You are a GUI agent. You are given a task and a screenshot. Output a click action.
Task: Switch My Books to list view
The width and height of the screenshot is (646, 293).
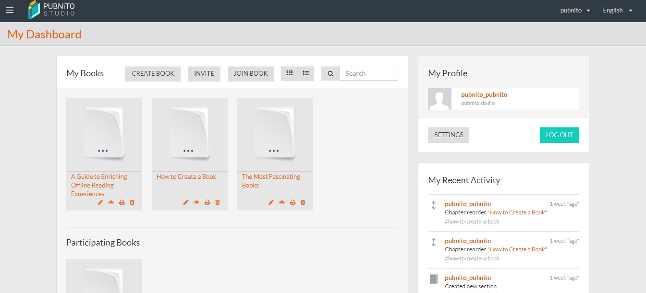coord(306,73)
